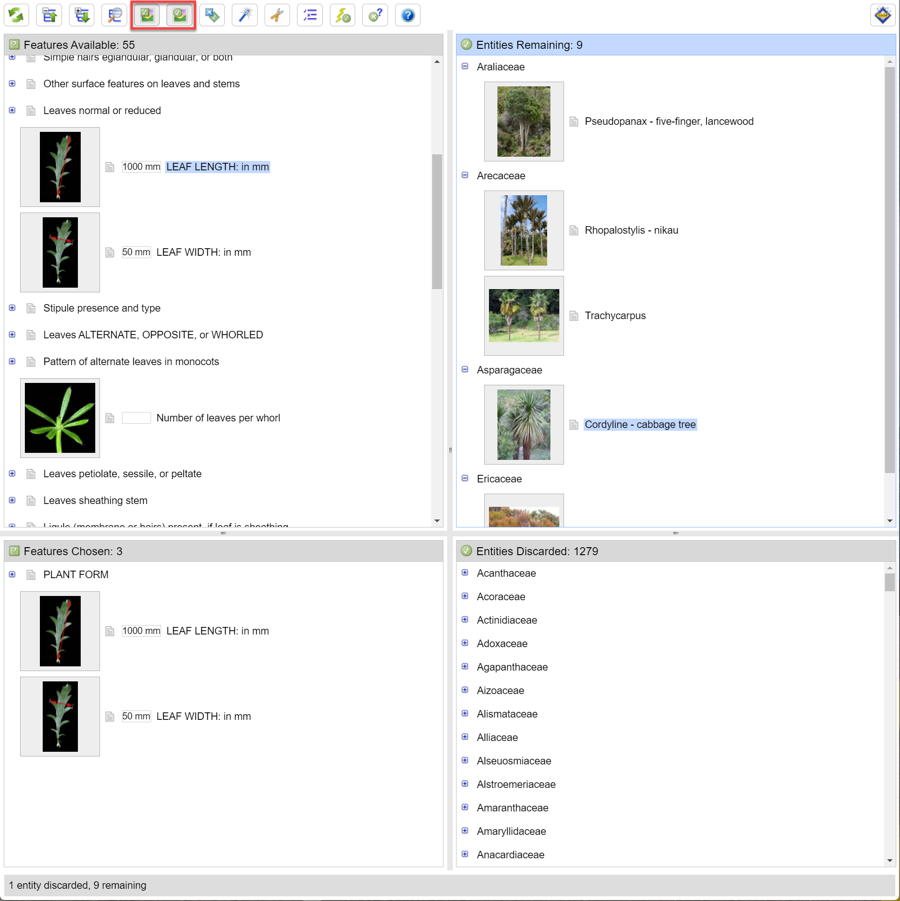Viewport: 900px width, 901px height.
Task: Collapse the Asparagaceae family group
Action: (465, 369)
